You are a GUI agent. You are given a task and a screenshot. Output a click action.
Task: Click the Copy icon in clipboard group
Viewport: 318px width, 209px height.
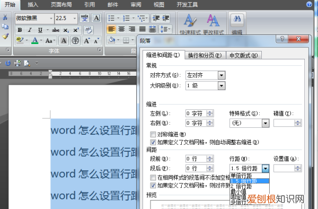5,27
